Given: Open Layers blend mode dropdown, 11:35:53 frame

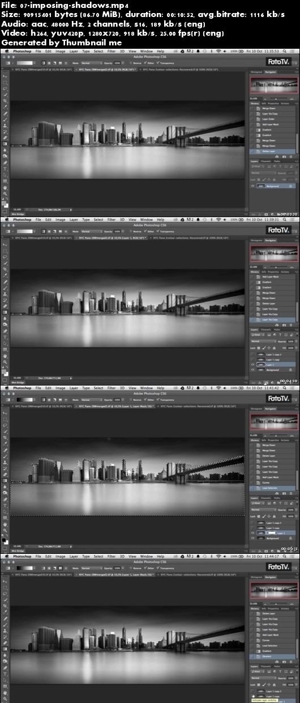Looking at the screenshot, I should click(263, 173).
